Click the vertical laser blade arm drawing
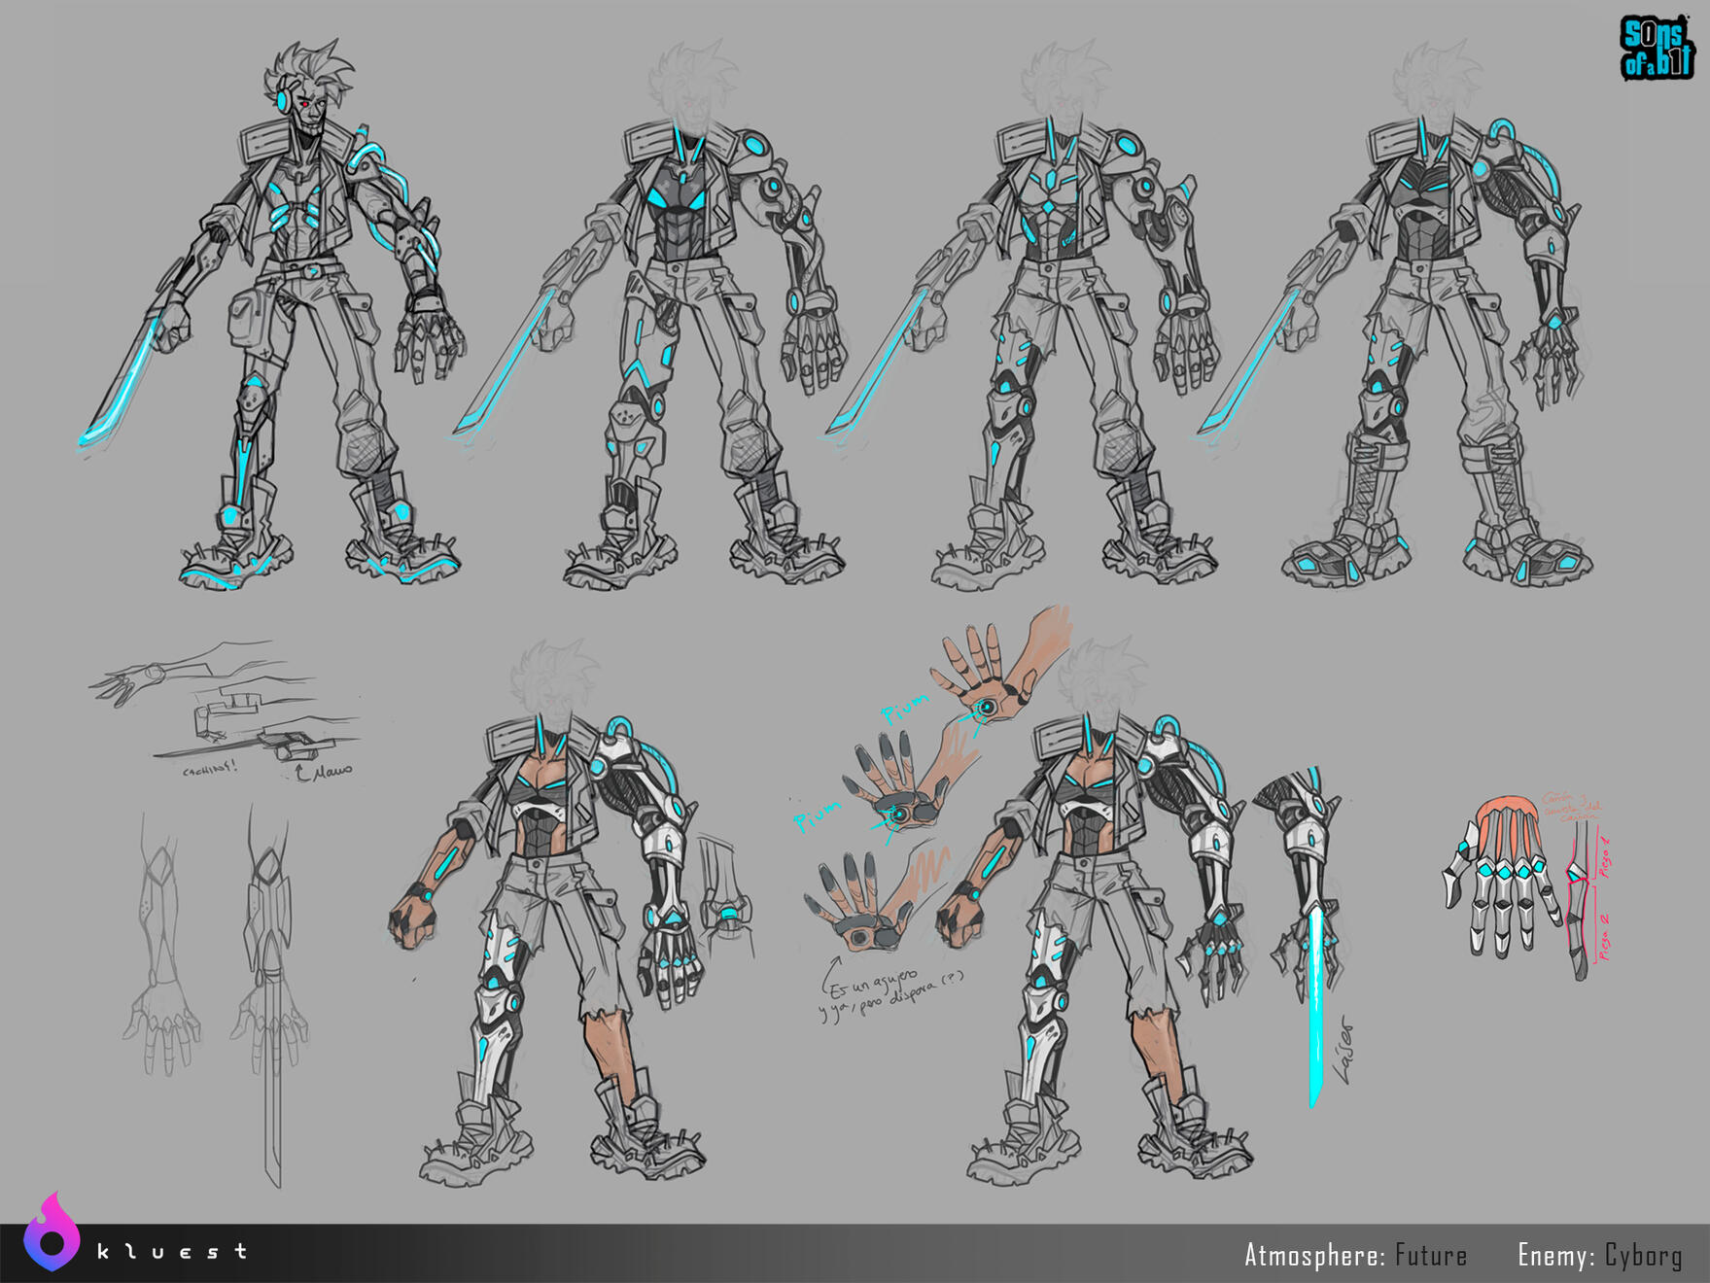The image size is (1710, 1283). click(x=1308, y=923)
